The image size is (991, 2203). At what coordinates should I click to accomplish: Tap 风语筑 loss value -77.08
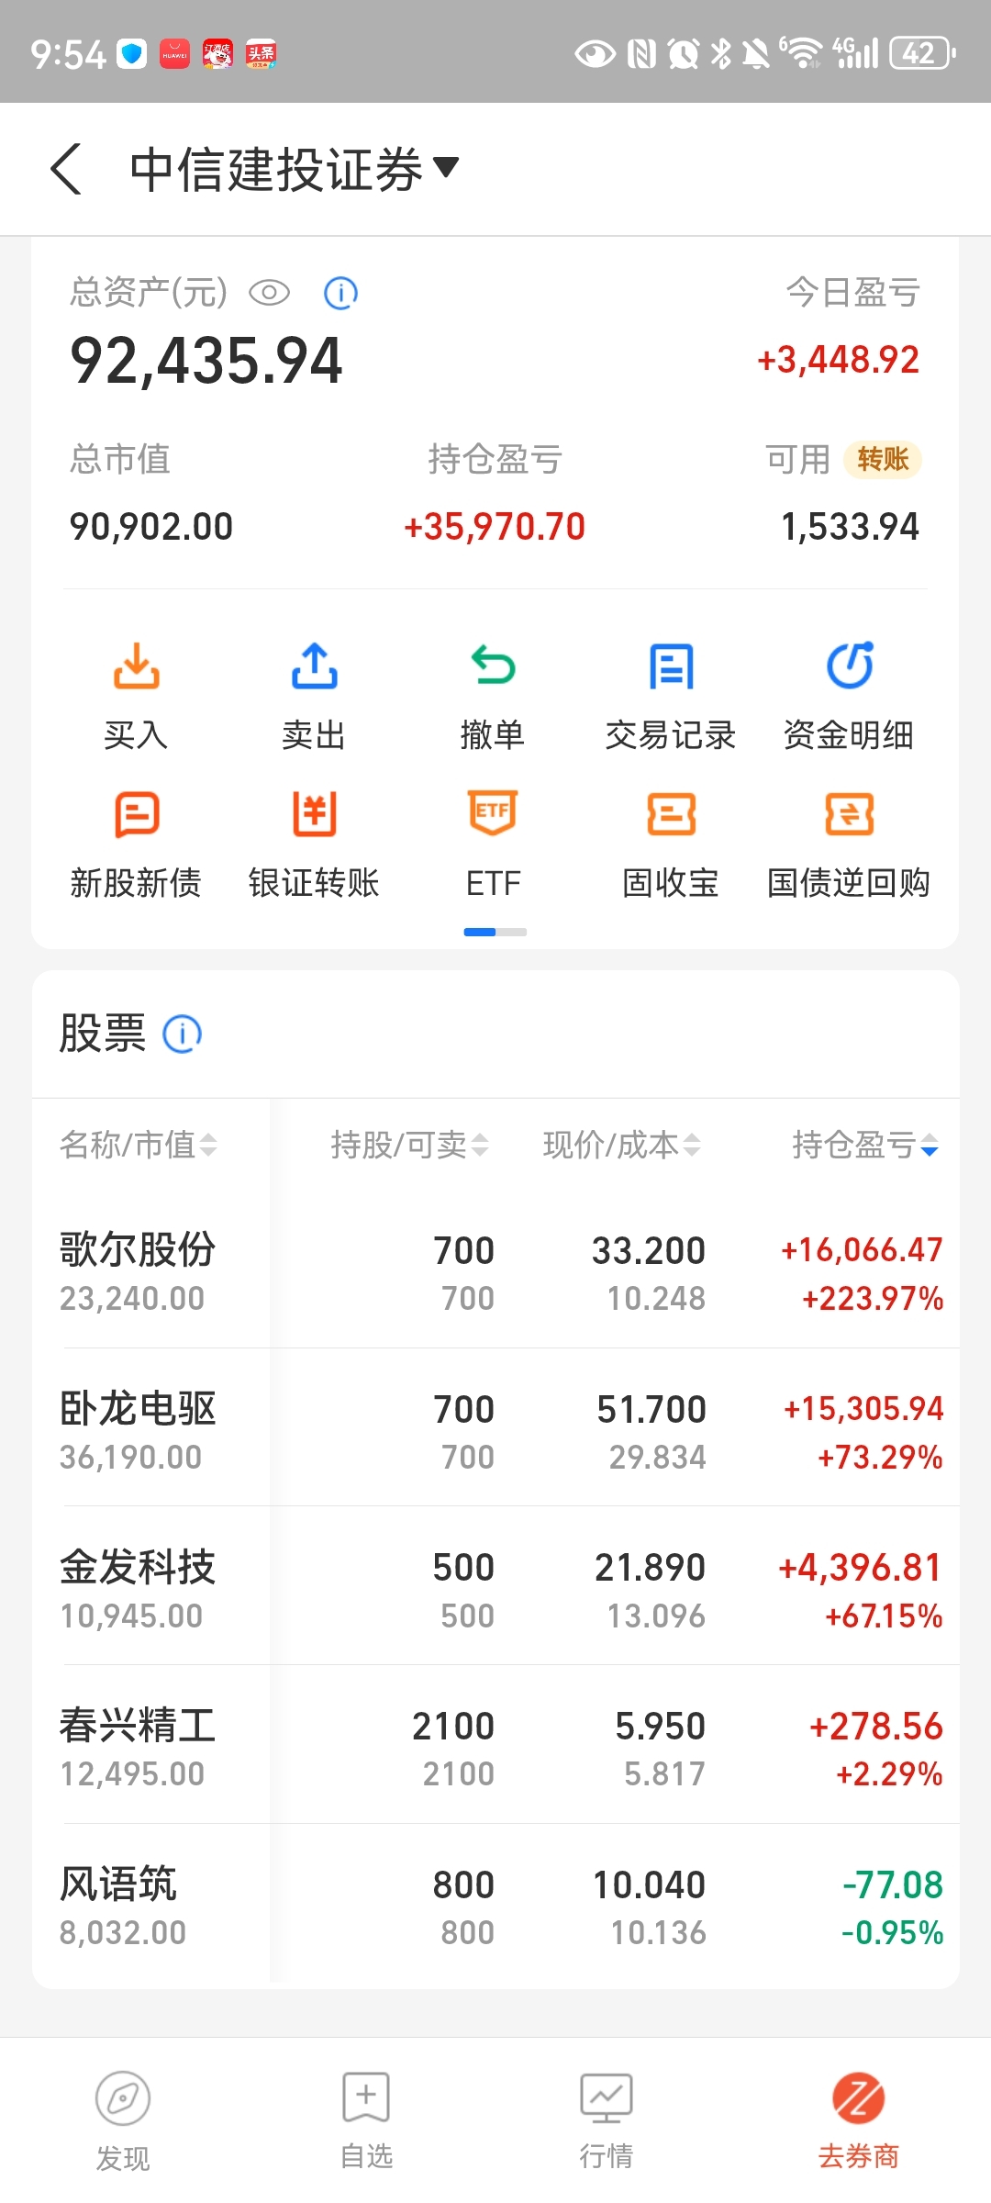point(893,1884)
